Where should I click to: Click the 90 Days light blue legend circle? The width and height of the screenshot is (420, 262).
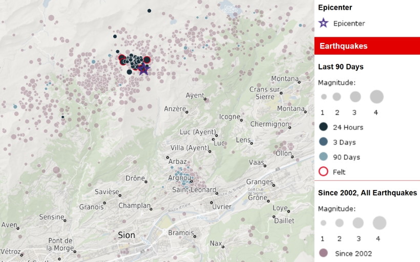[x=323, y=157]
